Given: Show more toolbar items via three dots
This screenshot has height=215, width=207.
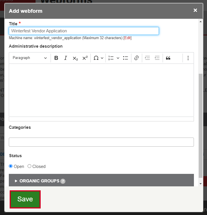Looking at the screenshot, I should point(188,58).
